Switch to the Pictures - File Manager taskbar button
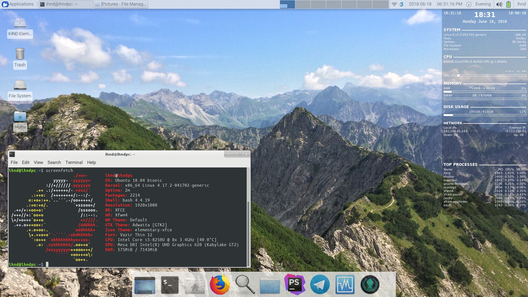 (x=121, y=4)
